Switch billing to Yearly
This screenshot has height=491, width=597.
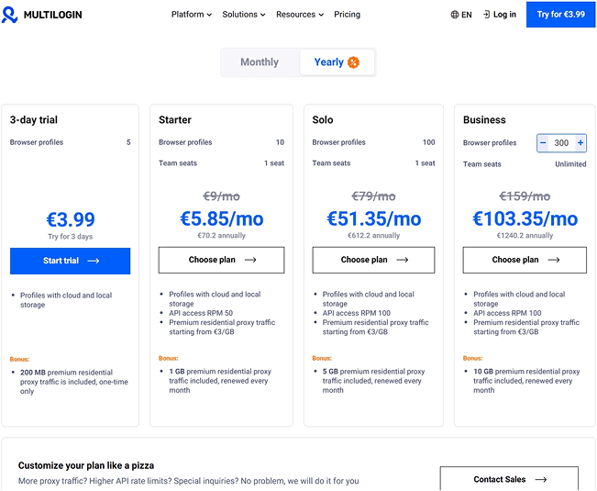337,62
